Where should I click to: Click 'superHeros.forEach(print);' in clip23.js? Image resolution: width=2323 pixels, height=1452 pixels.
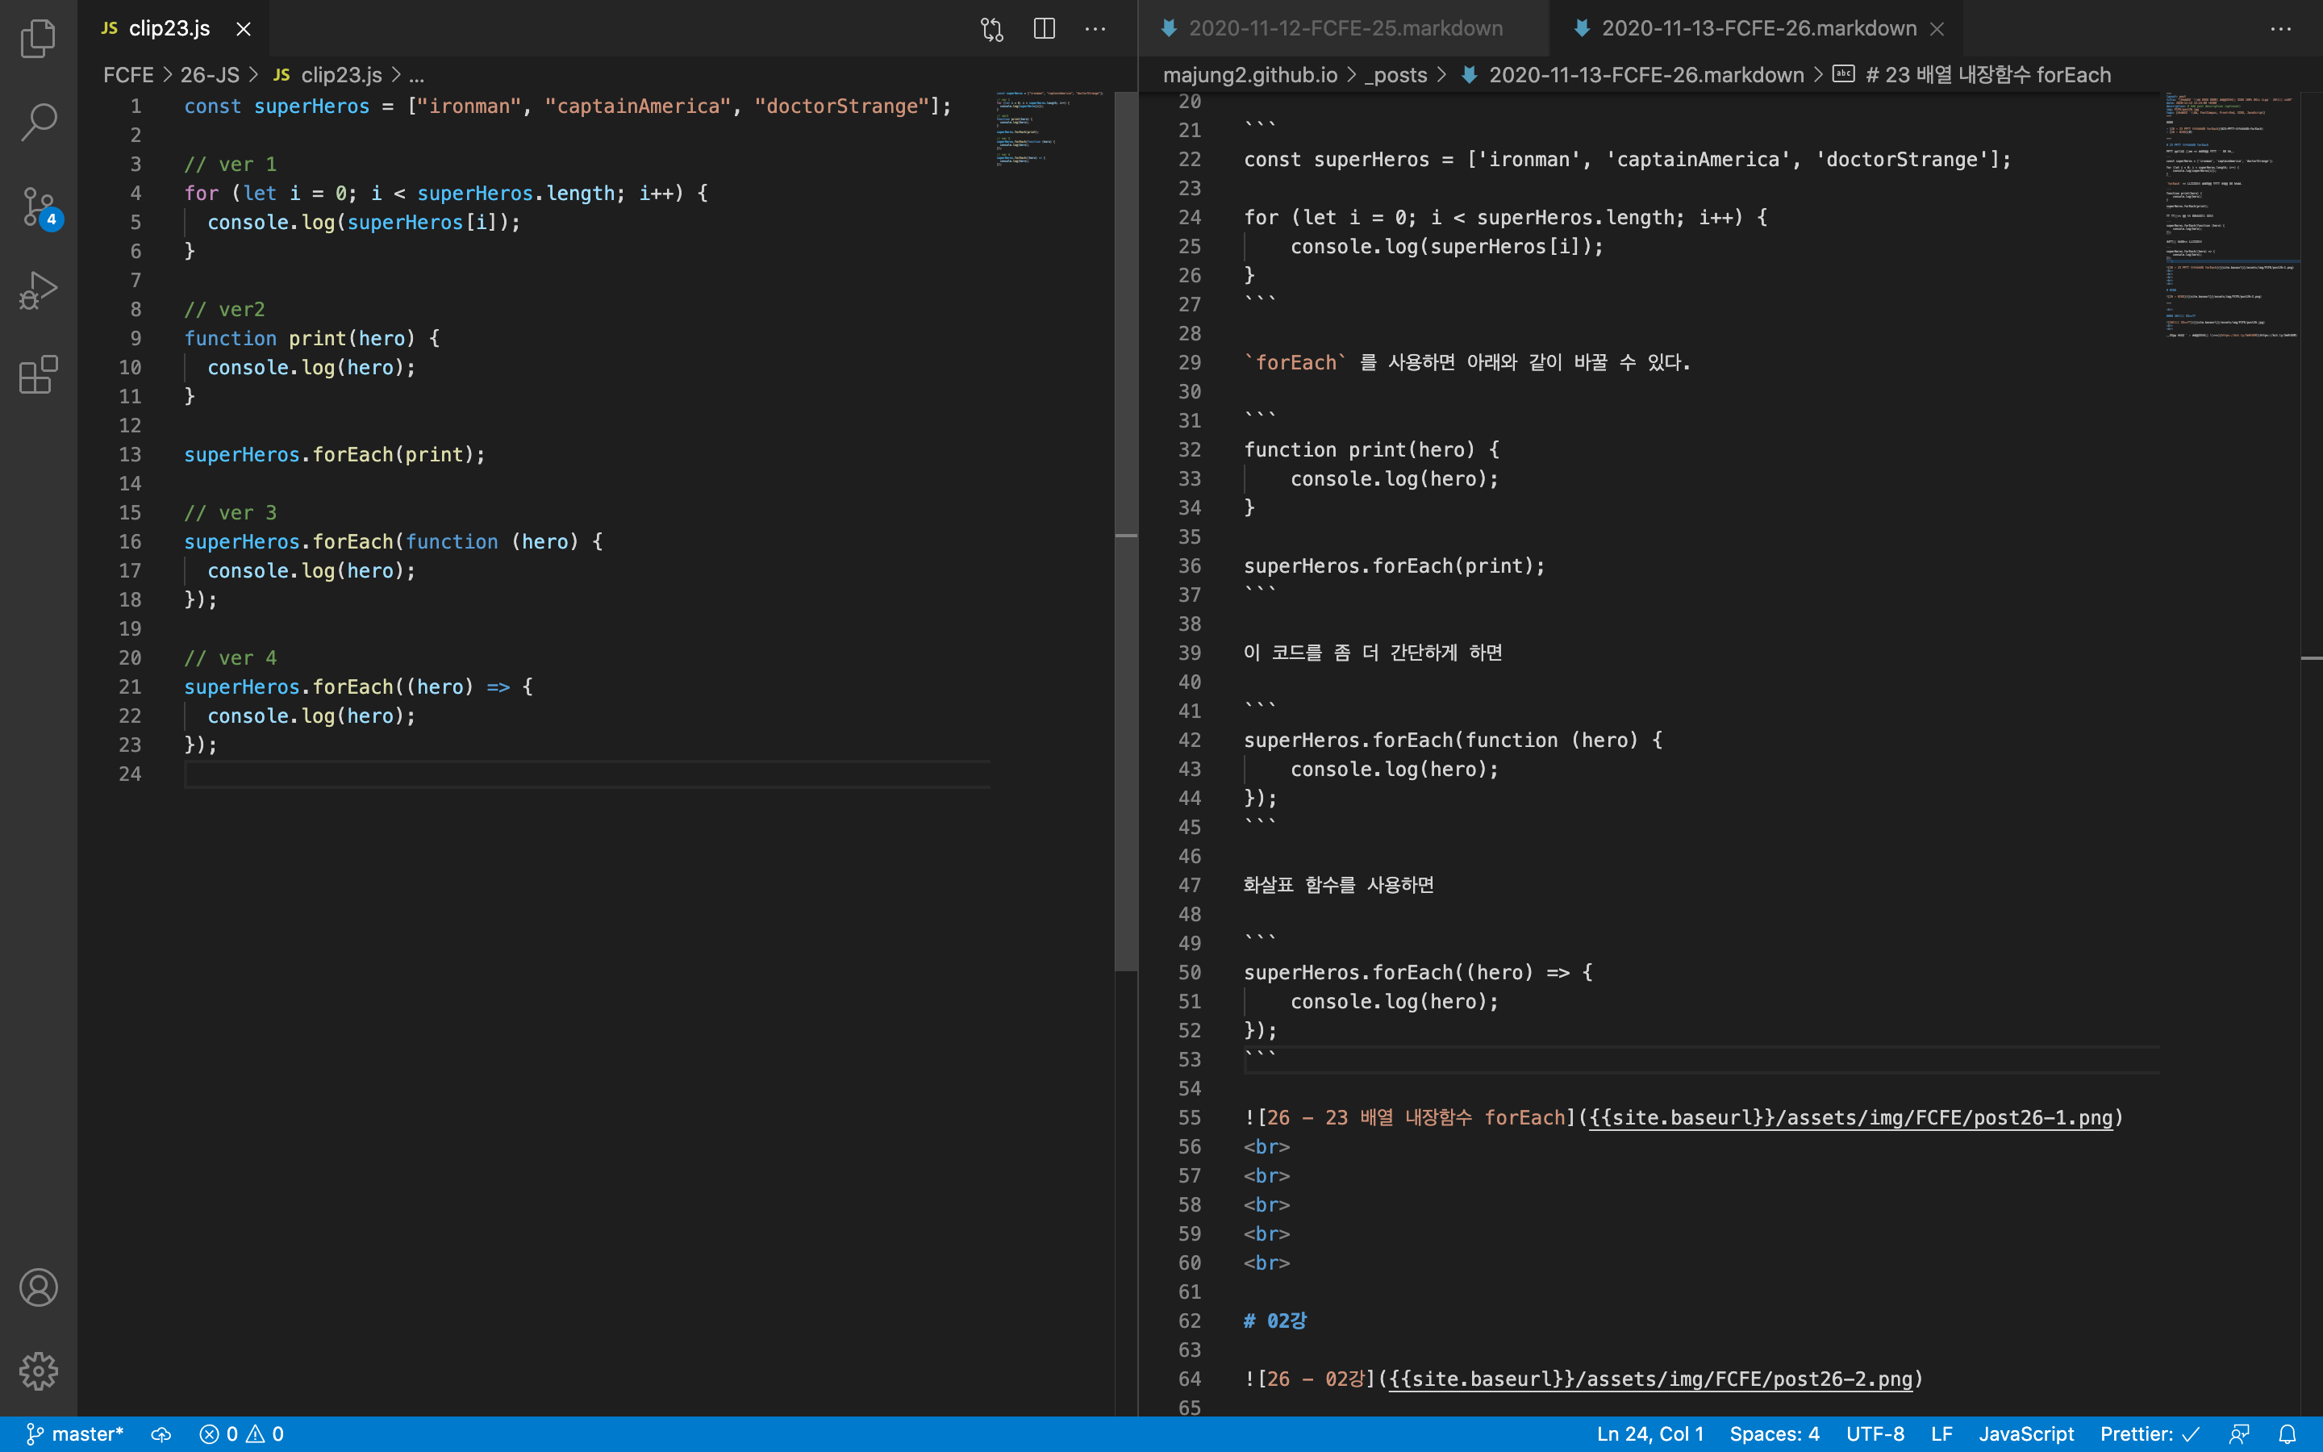click(335, 454)
